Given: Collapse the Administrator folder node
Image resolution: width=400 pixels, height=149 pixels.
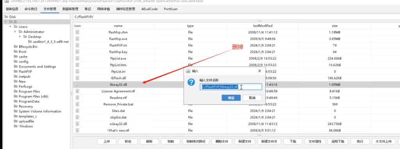Looking at the screenshot, I should click(x=15, y=32).
